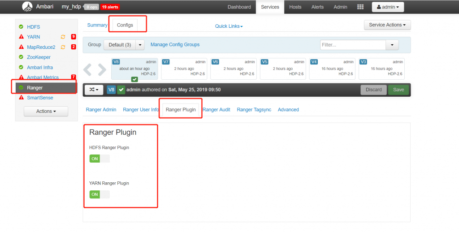Click the SmartSense red alert icon
This screenshot has width=459, height=232.
tap(21, 98)
